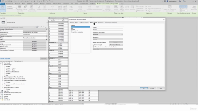Select Surface in Champs list
Viewport: 198px width, 111px height.
pos(73,30)
